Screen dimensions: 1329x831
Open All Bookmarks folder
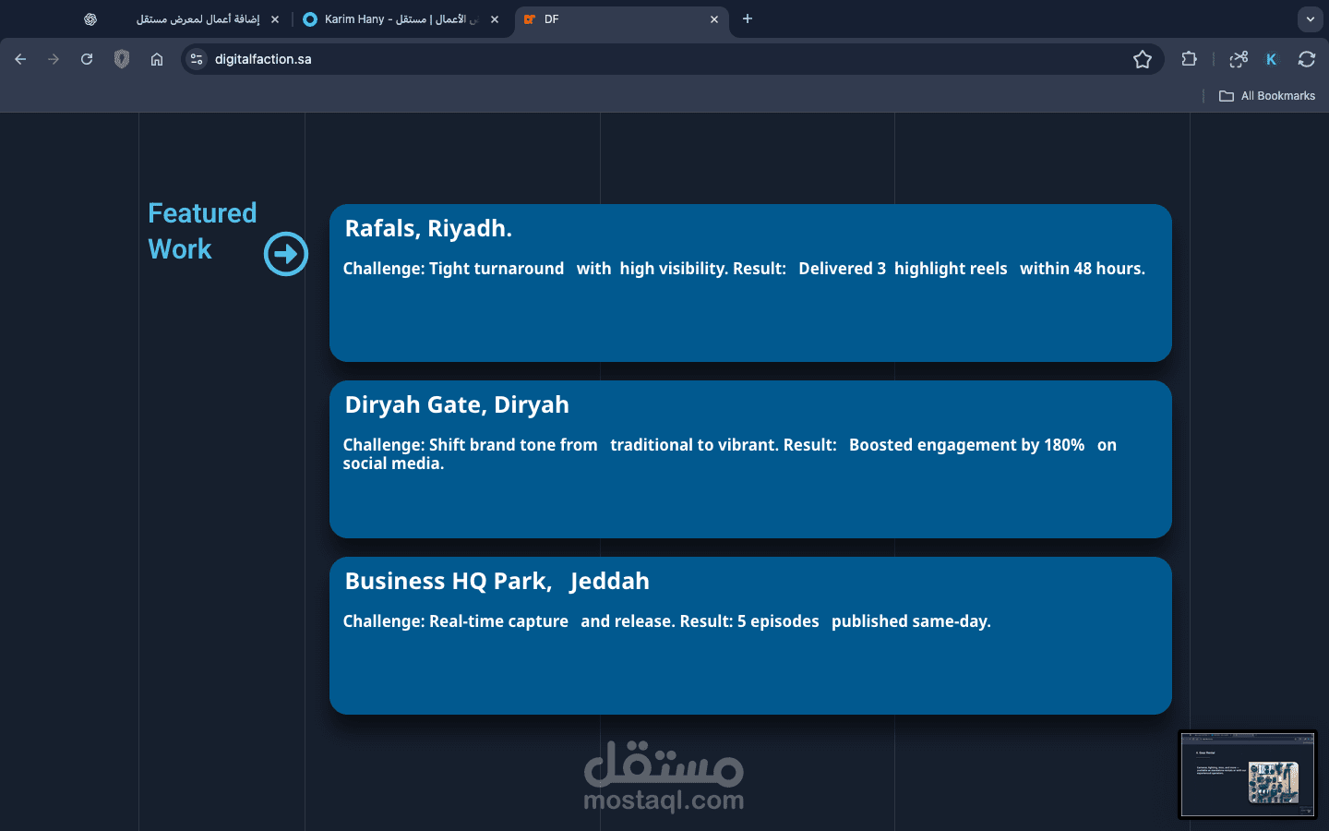[x=1267, y=96]
